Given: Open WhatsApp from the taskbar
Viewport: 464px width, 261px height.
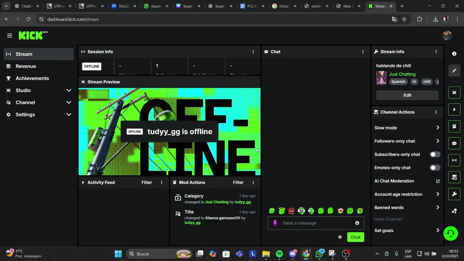Looking at the screenshot, I should (319, 254).
